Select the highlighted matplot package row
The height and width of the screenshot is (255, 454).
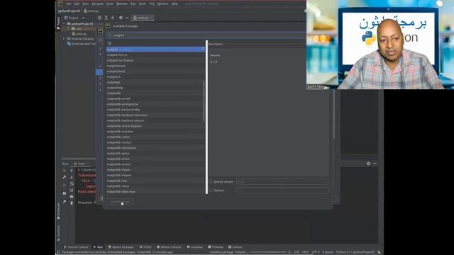155,49
